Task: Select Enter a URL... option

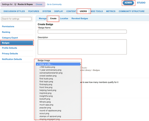Action: pyautogui.click(x=58, y=64)
